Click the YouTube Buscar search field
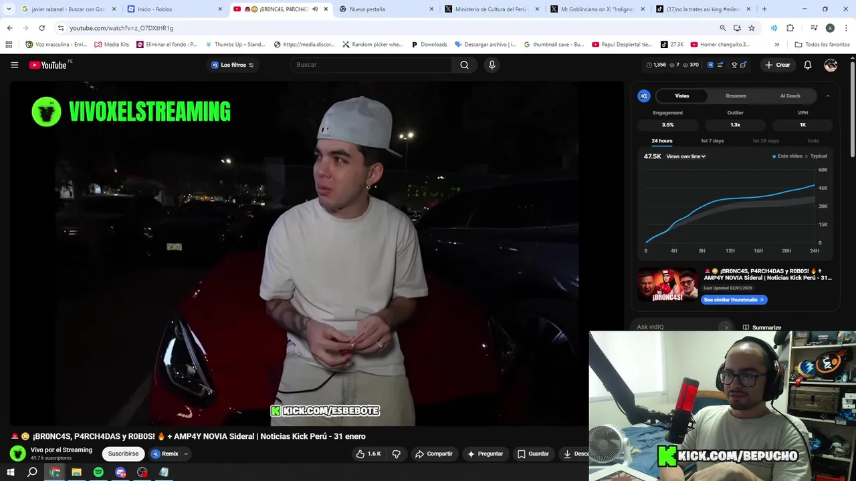This screenshot has height=481, width=856. click(x=371, y=65)
